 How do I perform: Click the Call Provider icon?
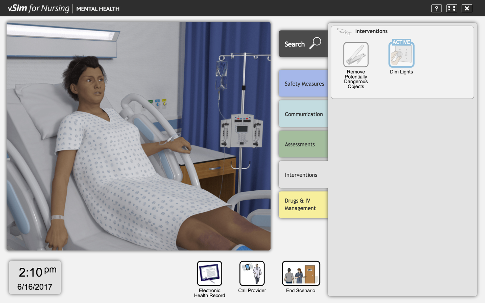coord(252,273)
